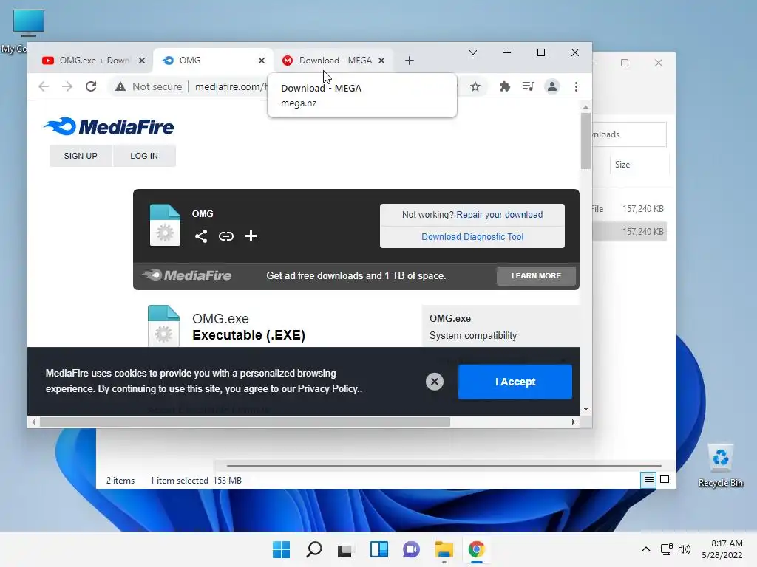Image resolution: width=757 pixels, height=567 pixels.
Task: Select the highlighted 157,240 KB file row
Action: [630, 231]
